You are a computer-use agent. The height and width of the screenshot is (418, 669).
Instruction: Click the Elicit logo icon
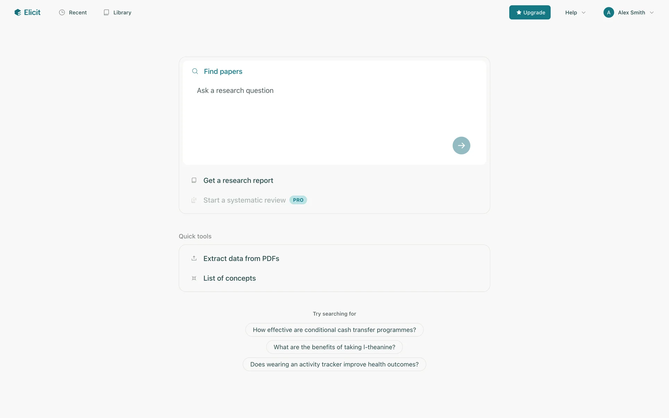[x=18, y=13]
